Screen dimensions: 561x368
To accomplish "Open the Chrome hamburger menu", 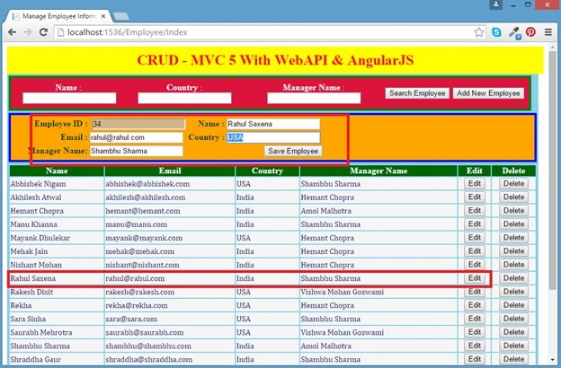I will pyautogui.click(x=548, y=32).
